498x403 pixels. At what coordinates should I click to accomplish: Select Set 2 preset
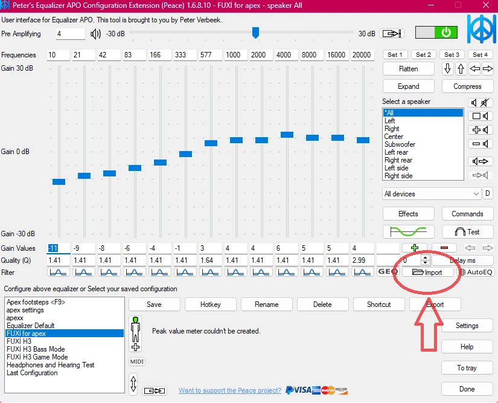(423, 54)
